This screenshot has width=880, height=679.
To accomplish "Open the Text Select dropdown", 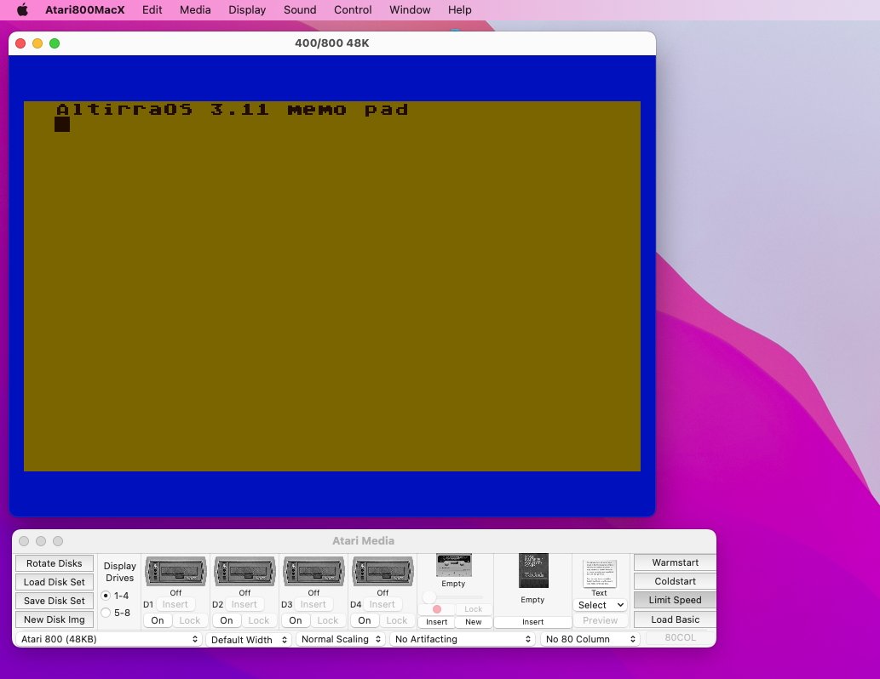I will click(x=601, y=605).
